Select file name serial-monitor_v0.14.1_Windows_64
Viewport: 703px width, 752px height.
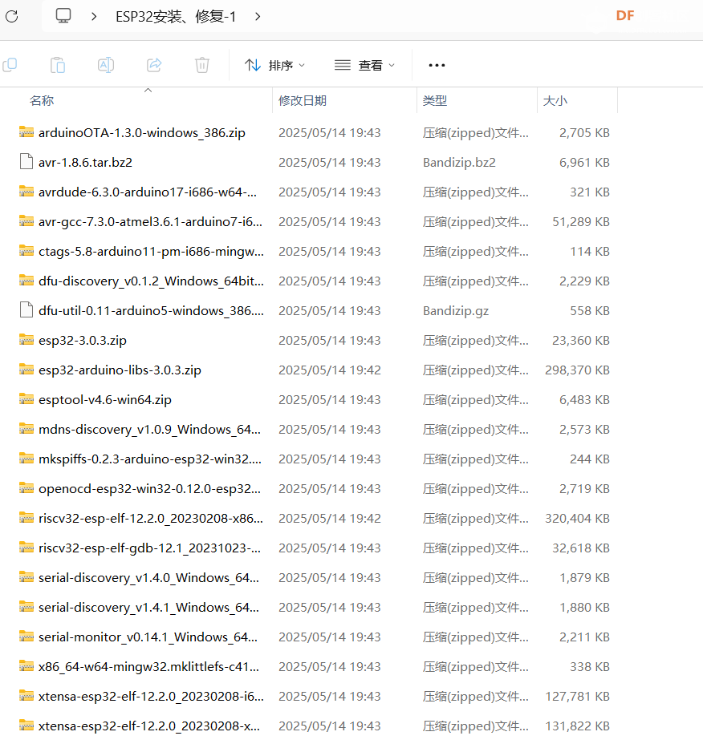coord(148,637)
